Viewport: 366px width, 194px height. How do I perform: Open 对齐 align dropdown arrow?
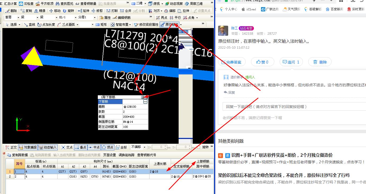tap(162, 11)
